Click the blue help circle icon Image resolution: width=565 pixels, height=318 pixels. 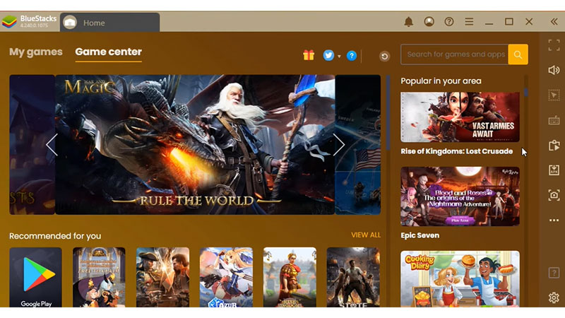coord(351,56)
